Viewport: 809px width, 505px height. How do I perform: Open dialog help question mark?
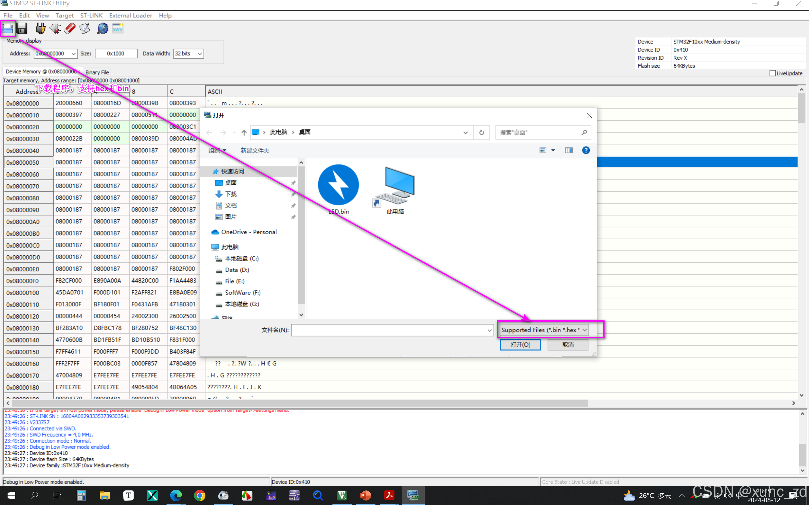[x=586, y=150]
